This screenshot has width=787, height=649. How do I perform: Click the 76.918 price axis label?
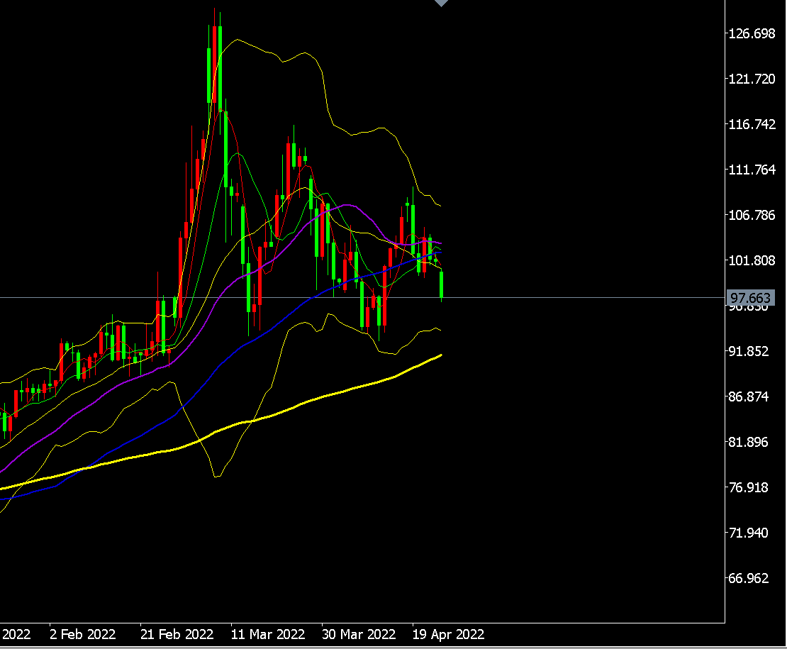(752, 487)
